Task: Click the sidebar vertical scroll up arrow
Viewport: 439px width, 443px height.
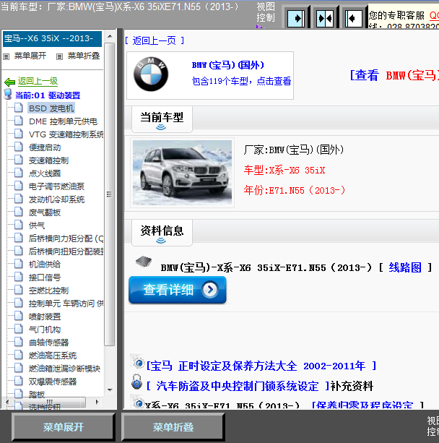Action: click(110, 36)
